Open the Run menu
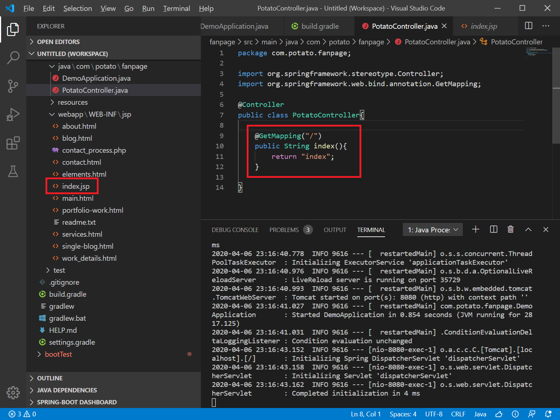 148,8
